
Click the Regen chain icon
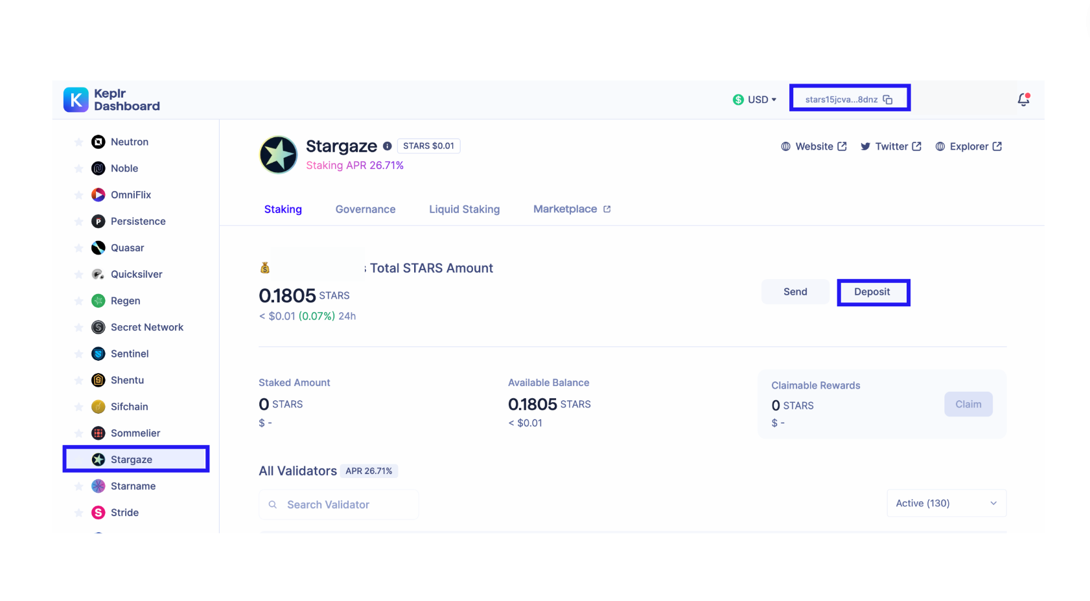pos(99,300)
